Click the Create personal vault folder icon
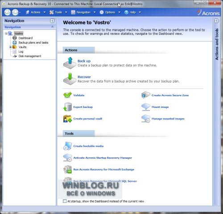This screenshot has height=214, width=223. [67, 119]
